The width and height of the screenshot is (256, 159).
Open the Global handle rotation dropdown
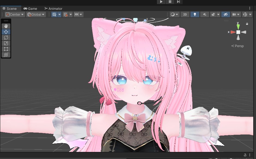[36, 14]
